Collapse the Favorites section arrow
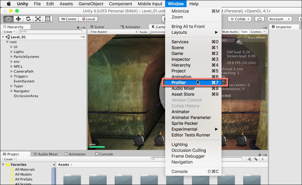This screenshot has height=185, width=302. pyautogui.click(x=3, y=164)
